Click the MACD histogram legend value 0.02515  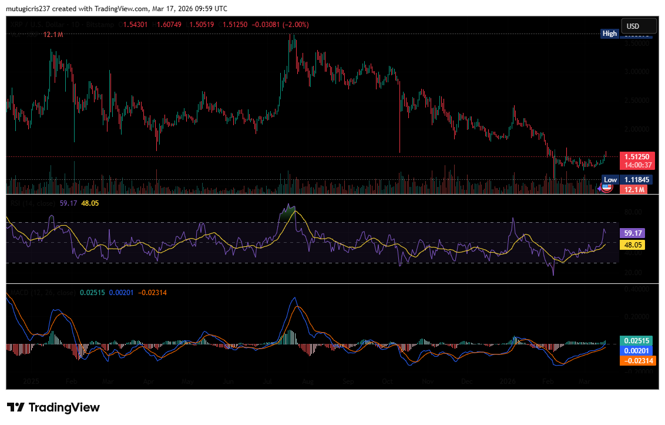point(92,293)
